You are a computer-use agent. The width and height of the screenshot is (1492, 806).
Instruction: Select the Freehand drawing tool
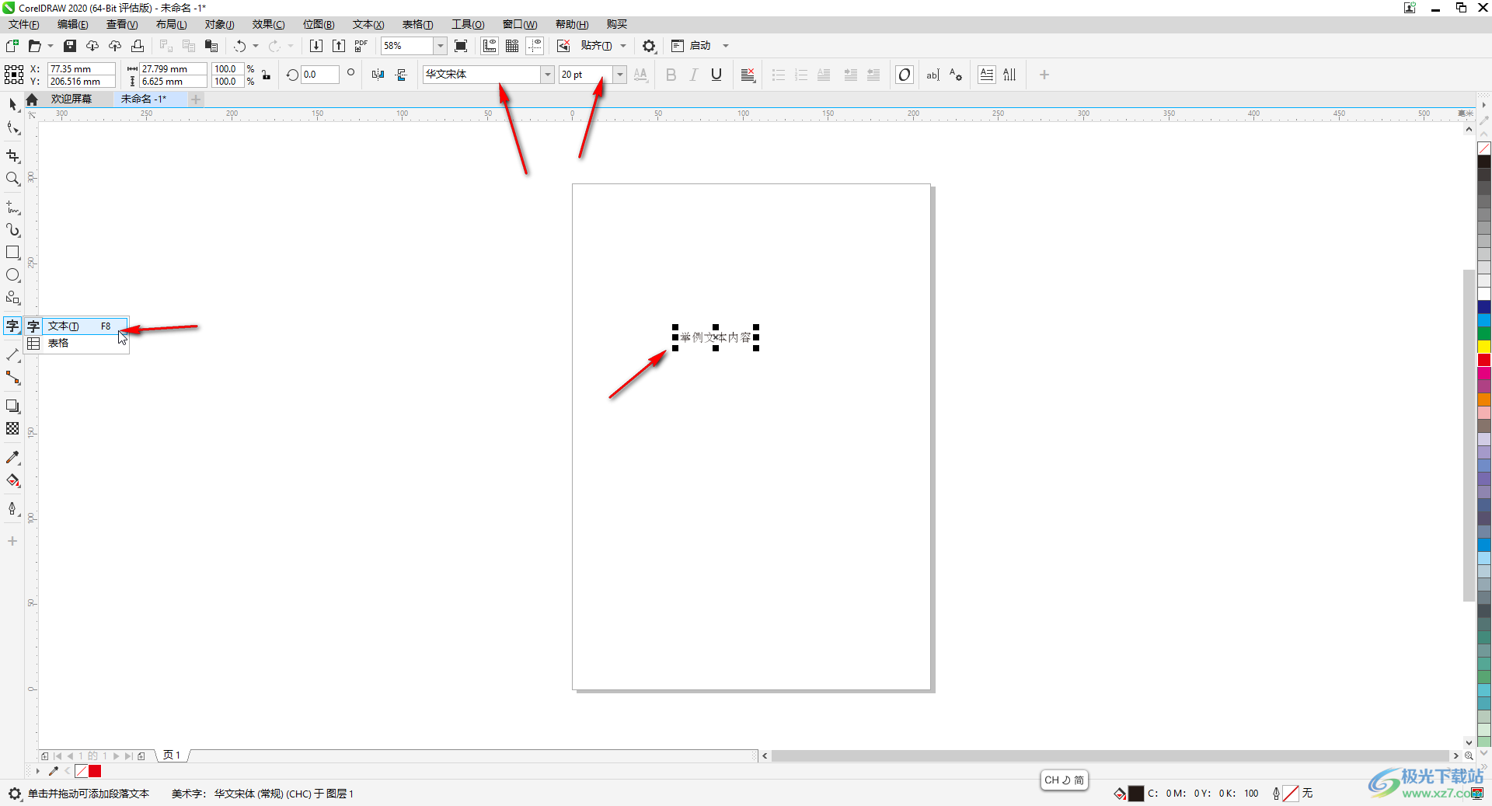click(12, 208)
